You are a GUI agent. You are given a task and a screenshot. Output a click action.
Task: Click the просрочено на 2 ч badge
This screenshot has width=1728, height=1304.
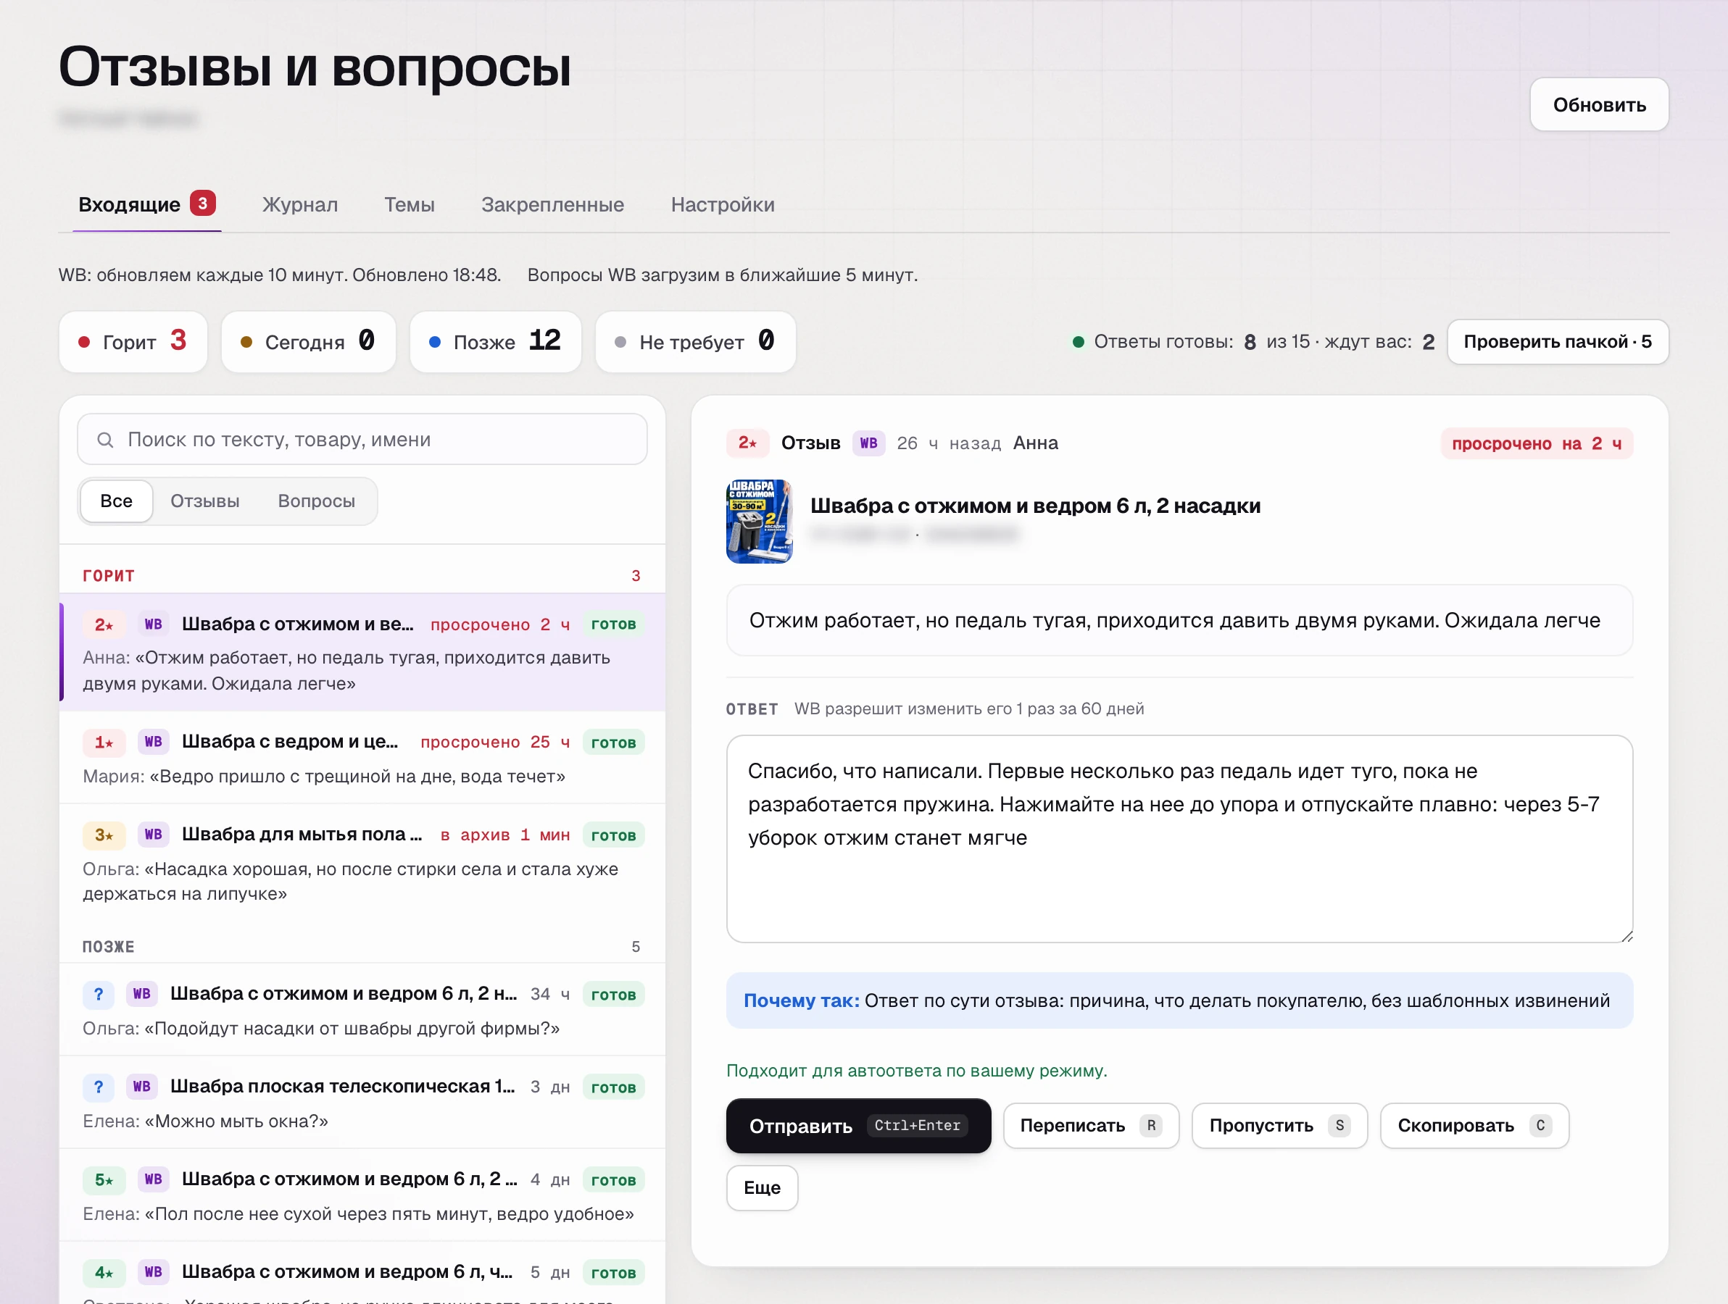pyautogui.click(x=1537, y=443)
